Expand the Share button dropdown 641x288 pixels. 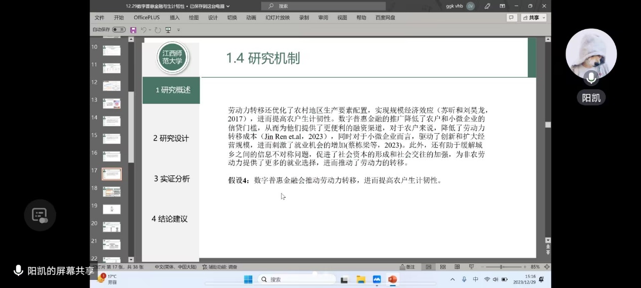coord(544,18)
